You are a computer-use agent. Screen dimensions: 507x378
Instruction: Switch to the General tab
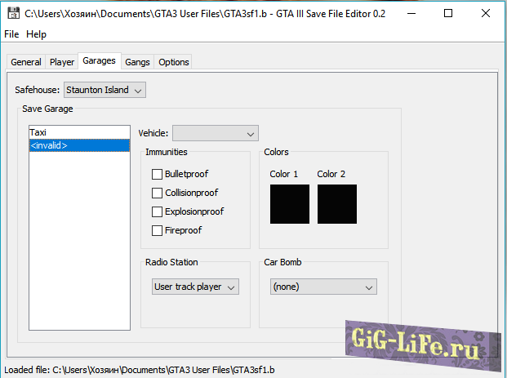(x=26, y=62)
